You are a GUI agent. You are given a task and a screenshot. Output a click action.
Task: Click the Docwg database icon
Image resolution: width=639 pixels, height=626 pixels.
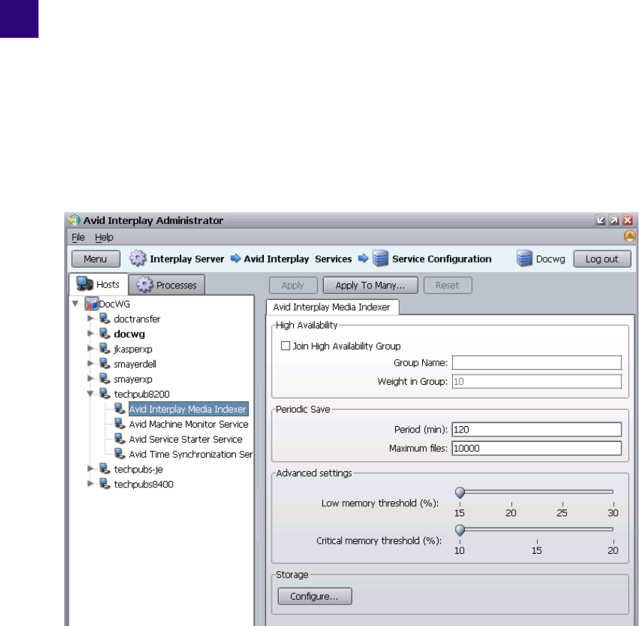point(524,258)
